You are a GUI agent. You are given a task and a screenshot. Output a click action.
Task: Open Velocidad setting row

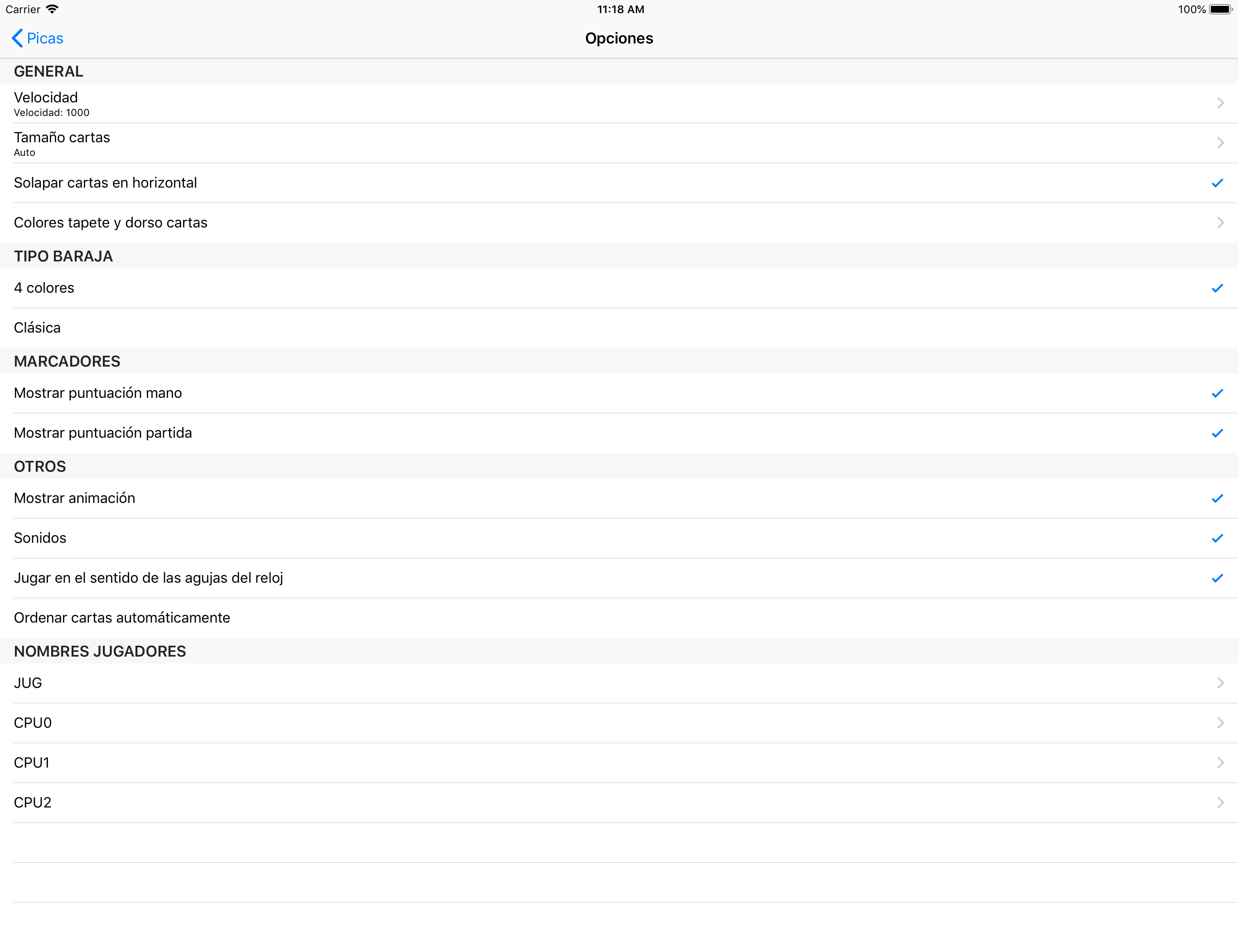tap(619, 103)
